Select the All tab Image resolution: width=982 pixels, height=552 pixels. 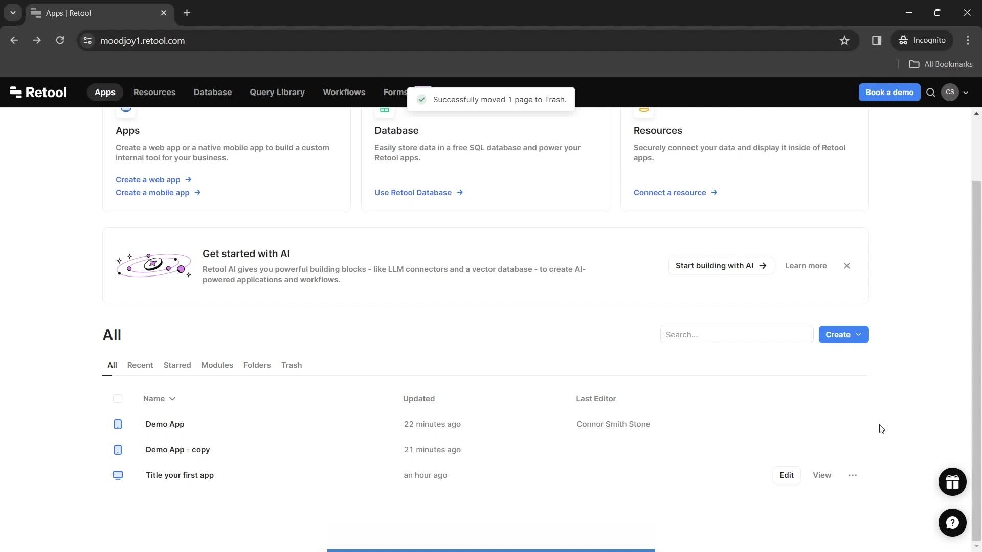coord(112,365)
